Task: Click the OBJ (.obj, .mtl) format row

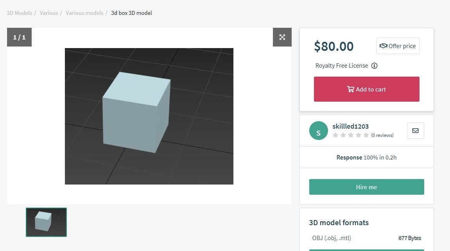Action: click(366, 238)
